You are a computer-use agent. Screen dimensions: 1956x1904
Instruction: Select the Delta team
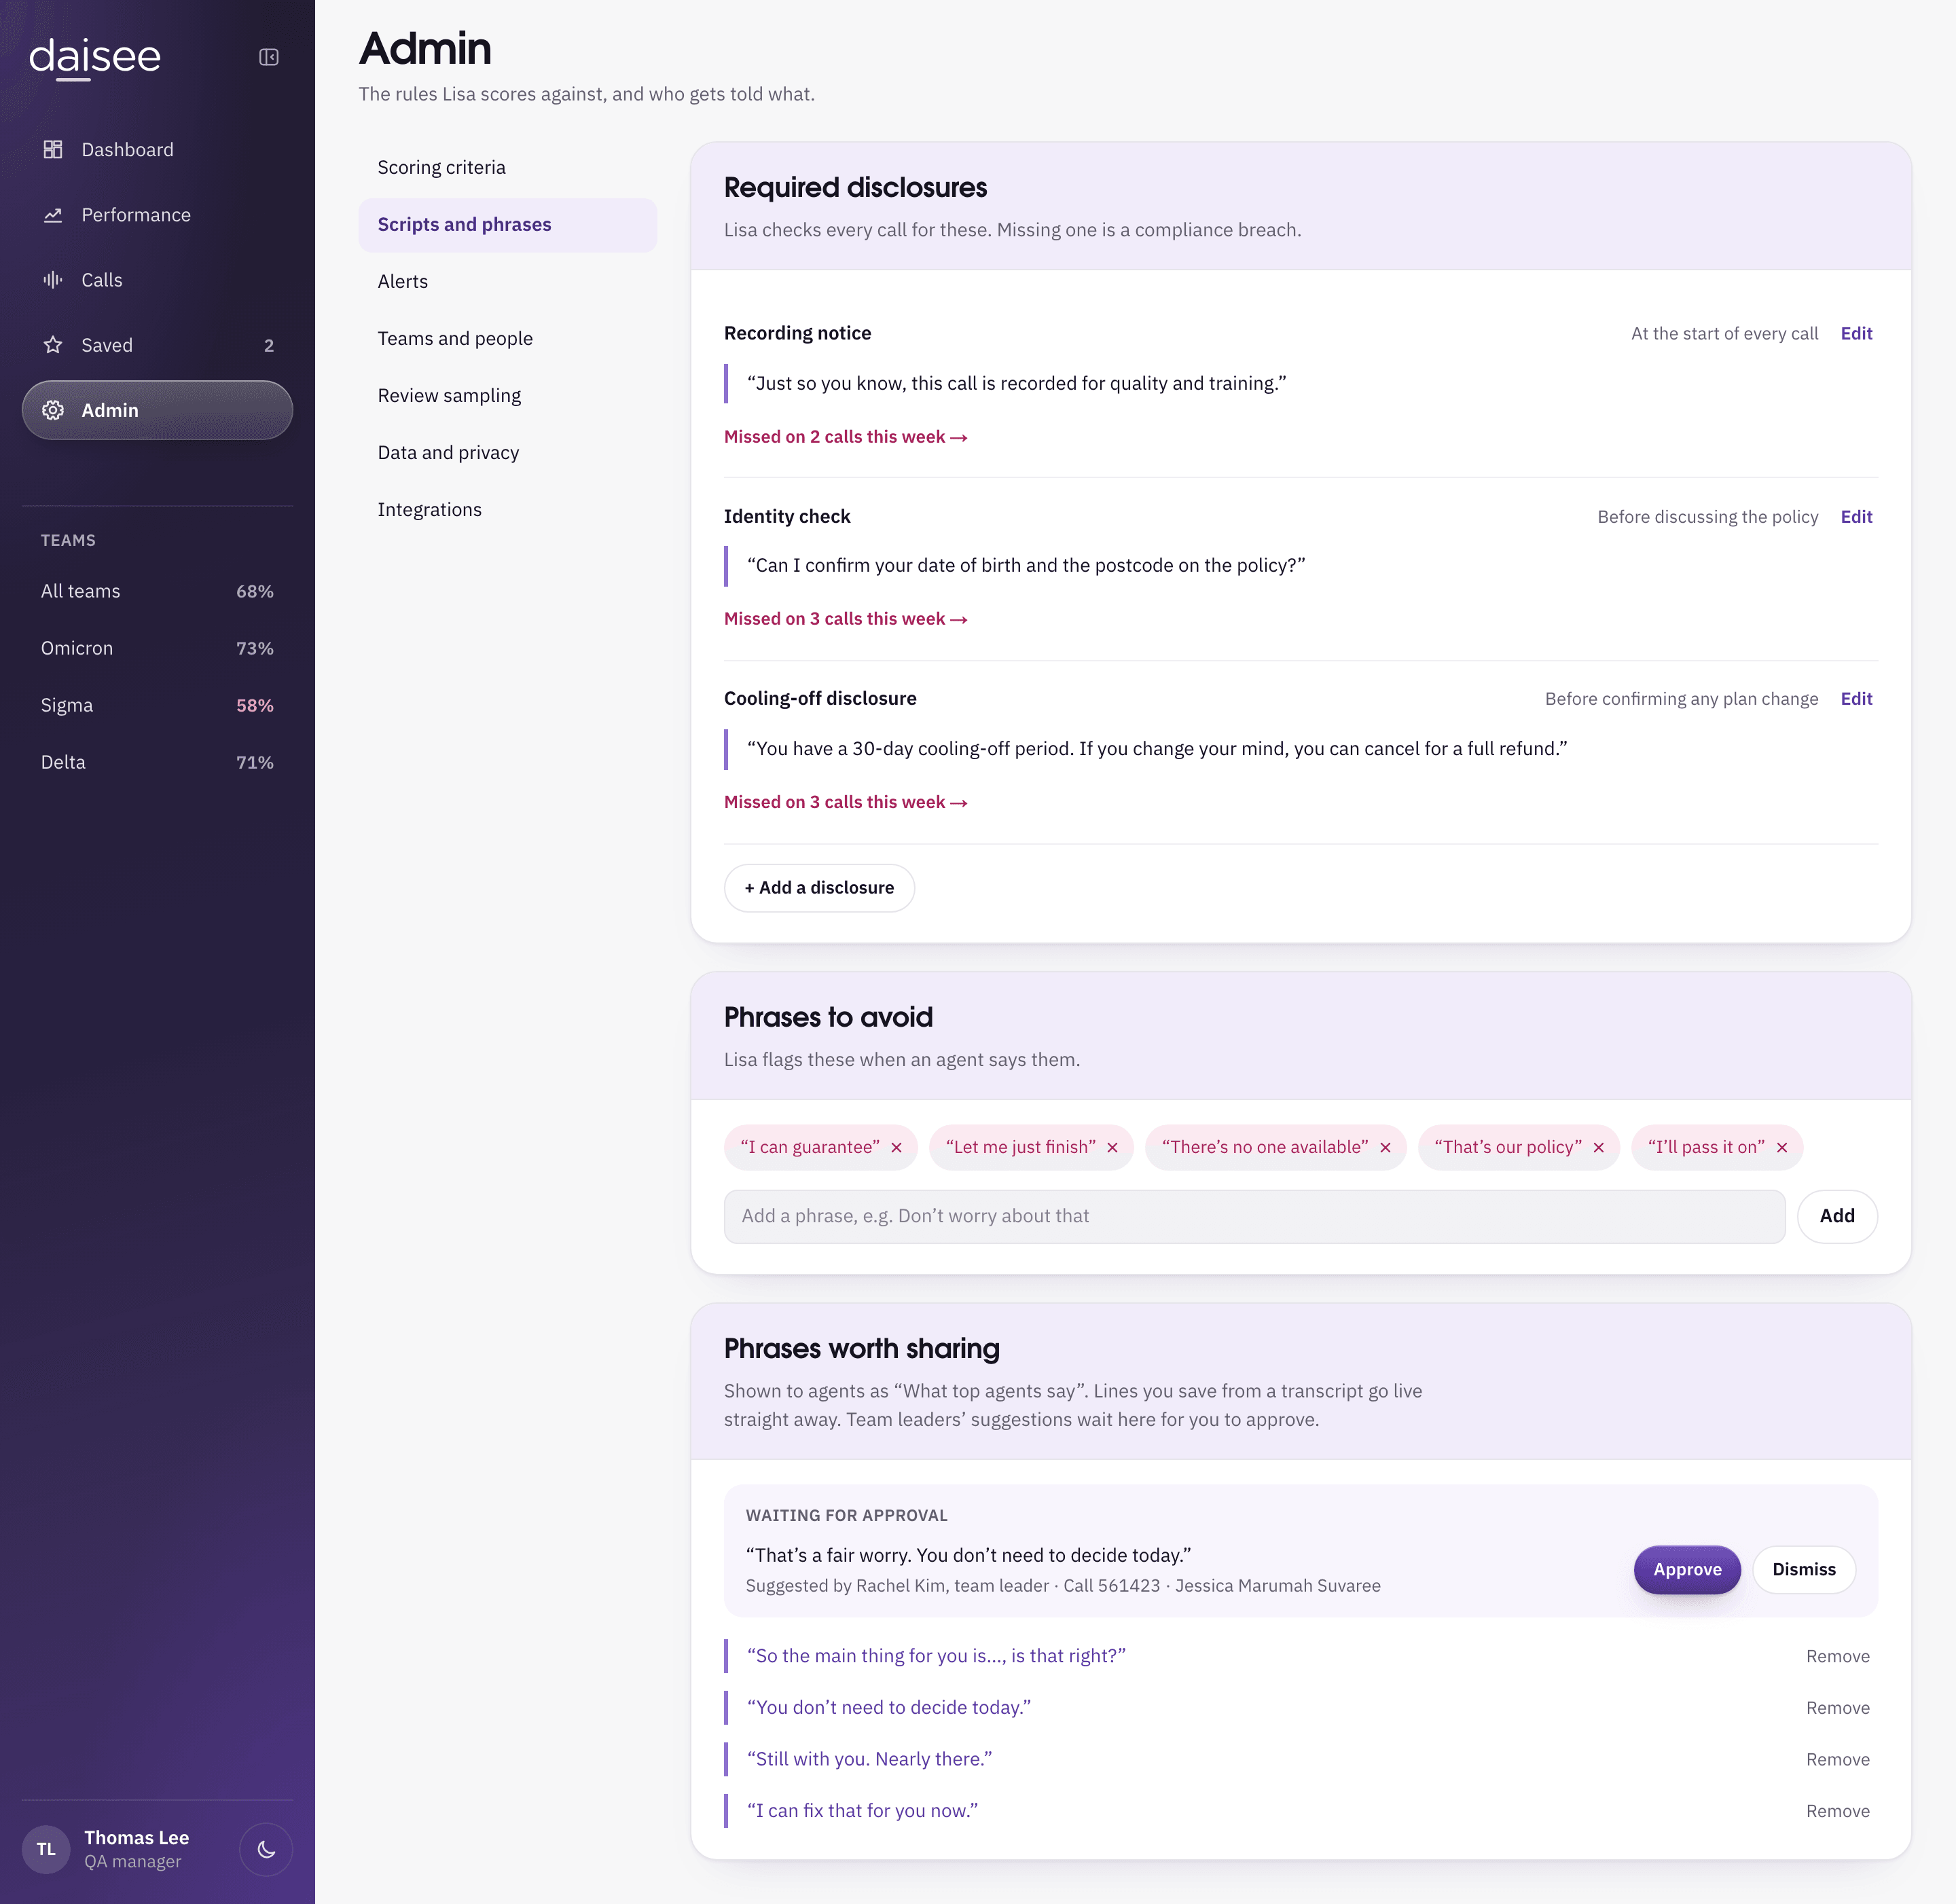click(157, 762)
